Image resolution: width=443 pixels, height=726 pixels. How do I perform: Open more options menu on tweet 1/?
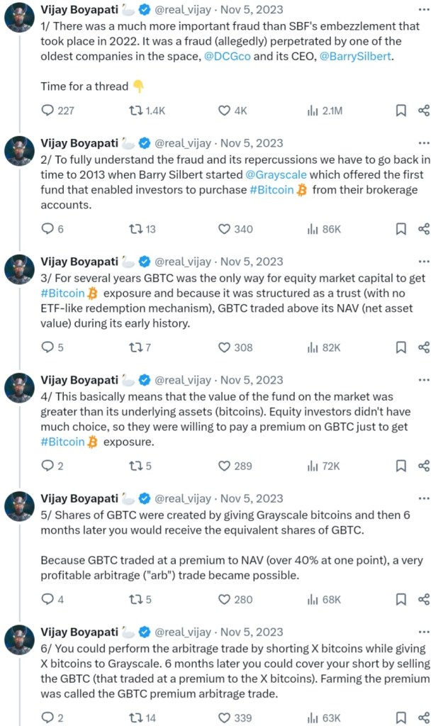coord(424,10)
